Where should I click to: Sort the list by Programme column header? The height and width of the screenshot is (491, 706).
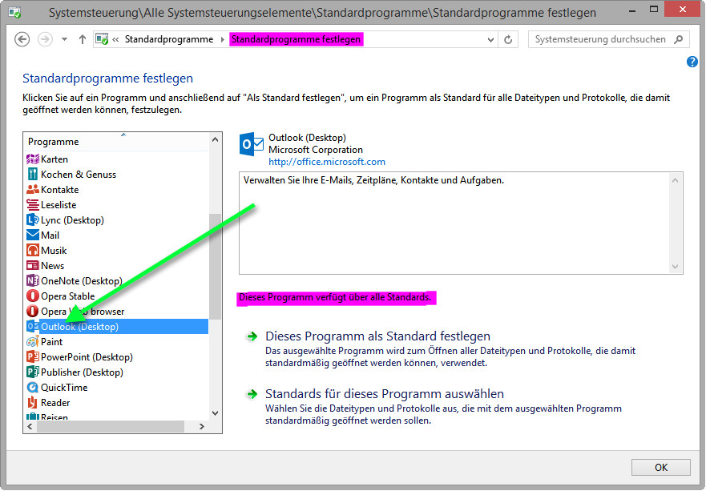(x=115, y=142)
